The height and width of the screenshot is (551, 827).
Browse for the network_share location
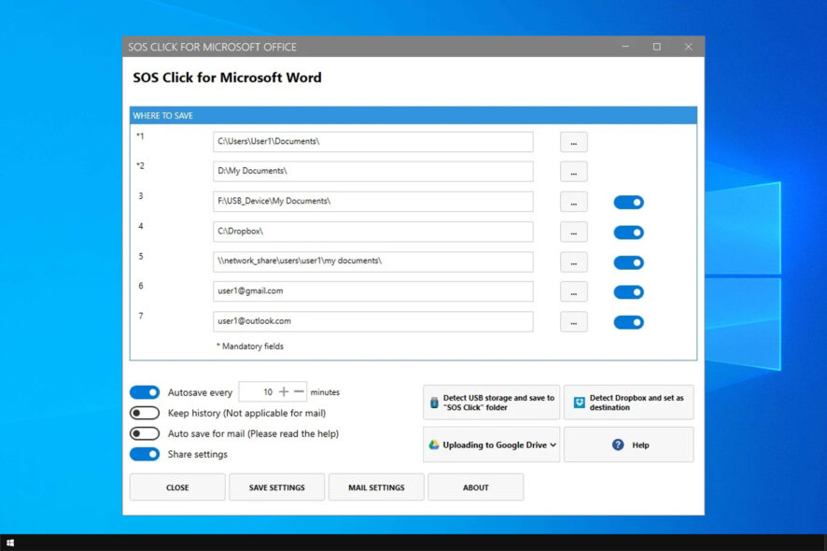click(574, 262)
